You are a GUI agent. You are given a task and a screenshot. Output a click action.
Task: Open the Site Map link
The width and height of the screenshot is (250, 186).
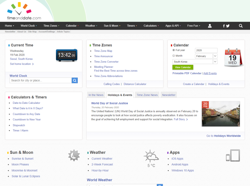pyautogui.click(x=32, y=32)
